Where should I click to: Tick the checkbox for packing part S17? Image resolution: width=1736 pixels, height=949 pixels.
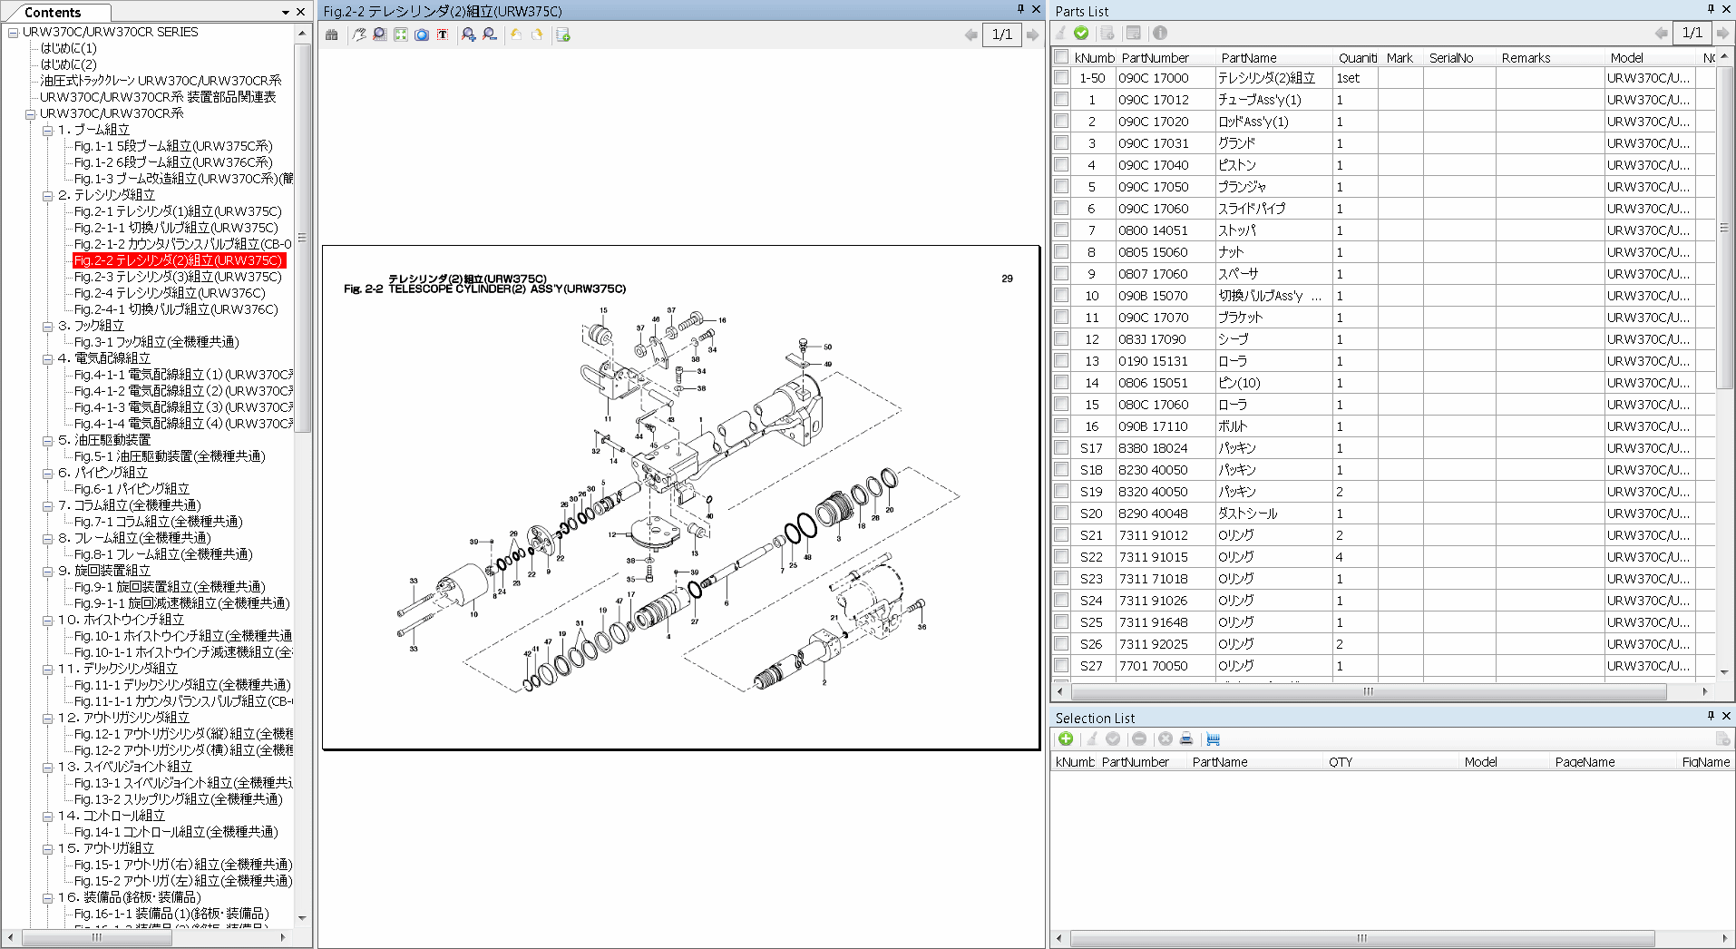1060,447
